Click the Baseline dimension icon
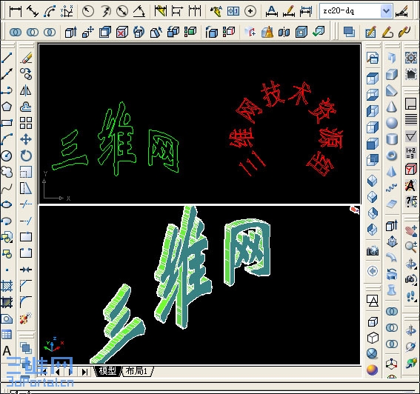The image size is (420, 394). coord(177,11)
